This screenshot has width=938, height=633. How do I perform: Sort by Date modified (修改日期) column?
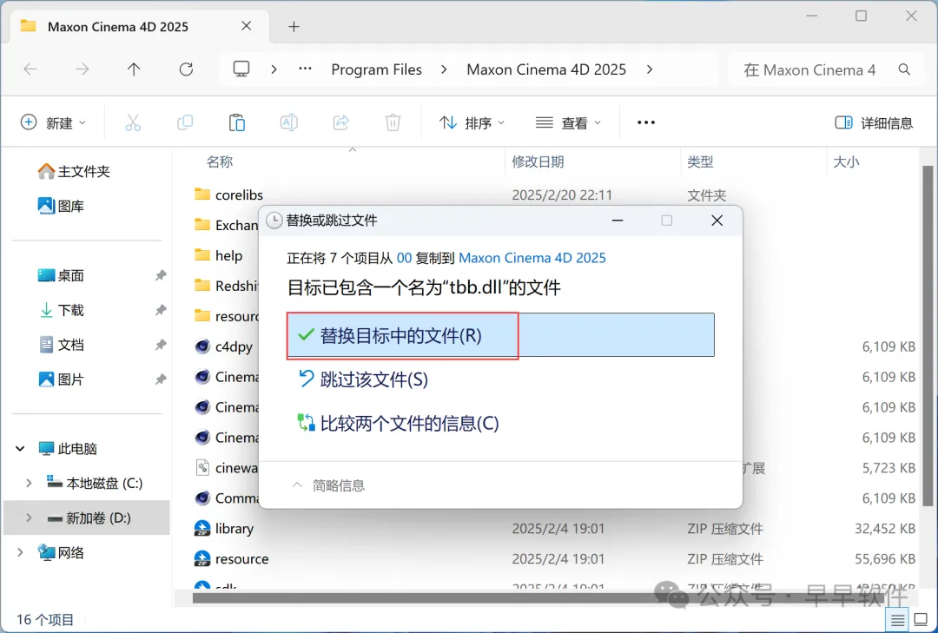click(x=538, y=162)
